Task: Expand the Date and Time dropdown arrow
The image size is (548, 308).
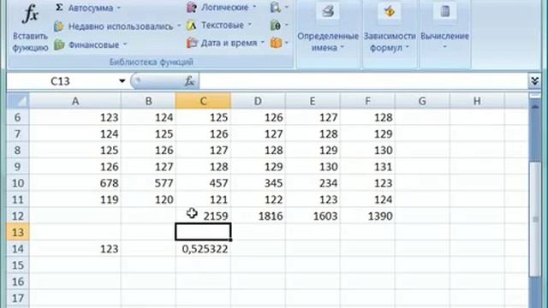Action: (x=263, y=43)
